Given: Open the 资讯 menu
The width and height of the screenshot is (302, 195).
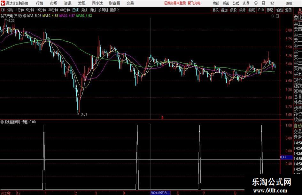Looking at the screenshot, I should click(68, 3).
